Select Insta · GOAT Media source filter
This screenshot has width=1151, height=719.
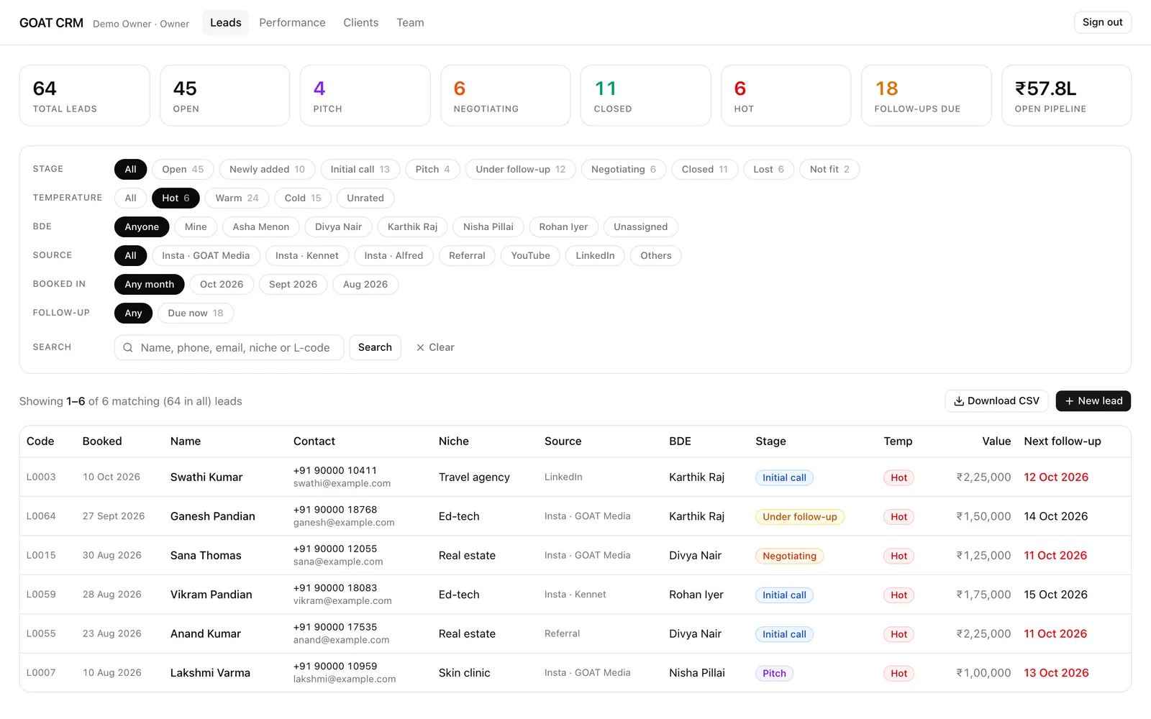pyautogui.click(x=206, y=256)
